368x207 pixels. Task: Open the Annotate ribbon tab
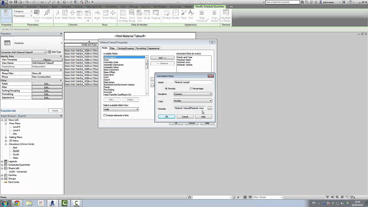(66, 7)
